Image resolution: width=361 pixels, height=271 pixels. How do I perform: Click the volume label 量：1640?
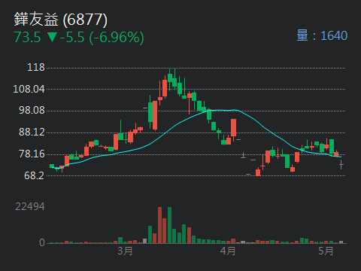tap(322, 35)
